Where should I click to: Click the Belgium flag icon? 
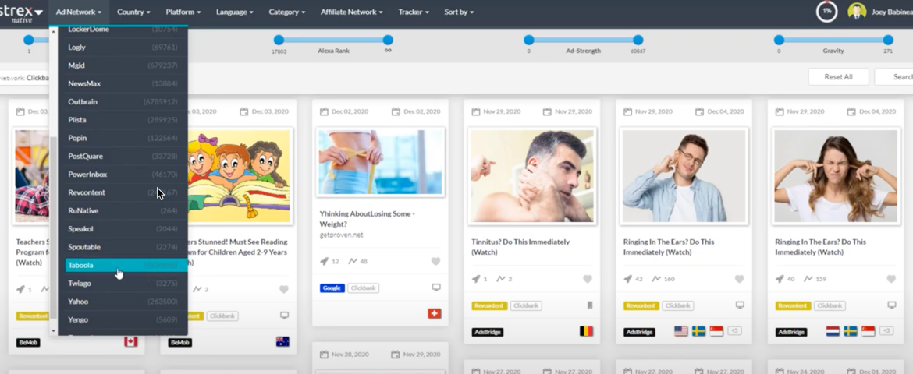tap(586, 332)
